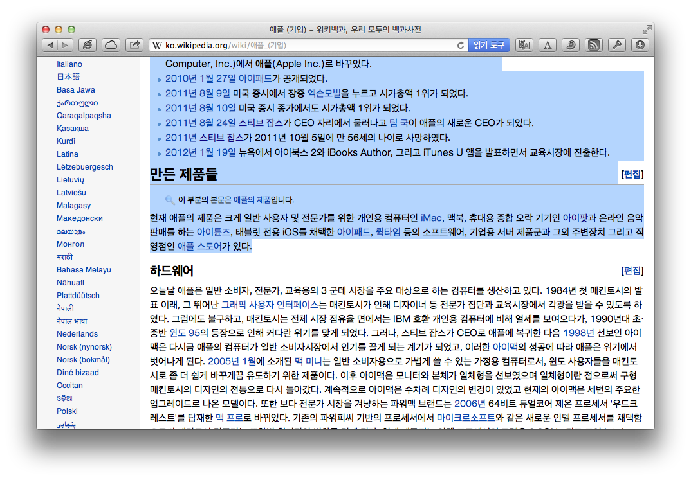Choose Occitan language link

[69, 386]
